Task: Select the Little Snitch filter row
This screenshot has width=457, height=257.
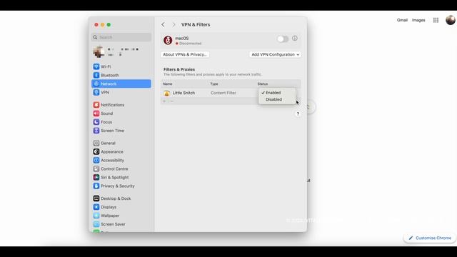Action: [x=231, y=93]
